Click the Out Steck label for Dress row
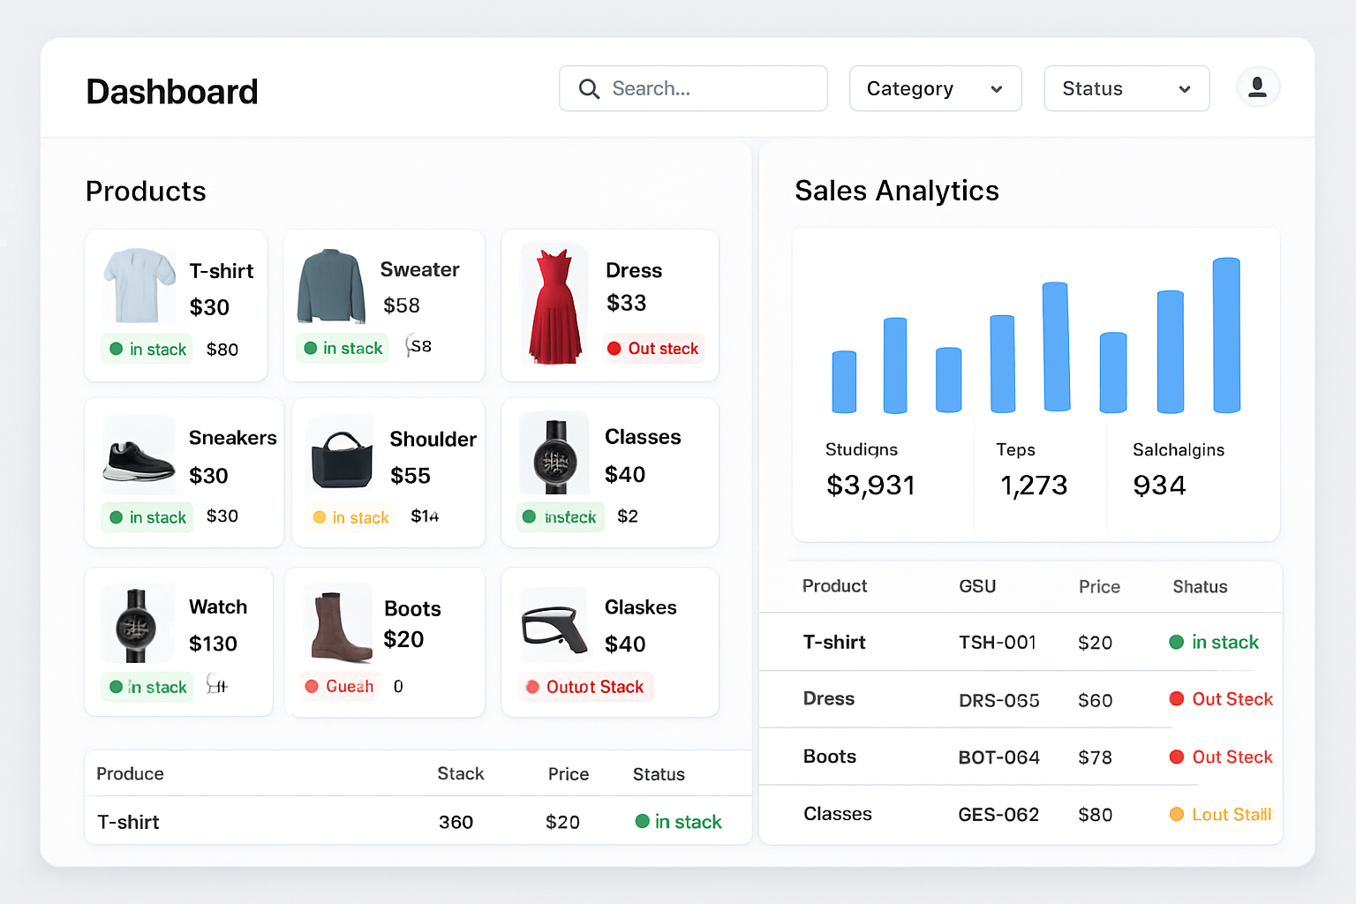This screenshot has width=1356, height=904. (x=1232, y=699)
